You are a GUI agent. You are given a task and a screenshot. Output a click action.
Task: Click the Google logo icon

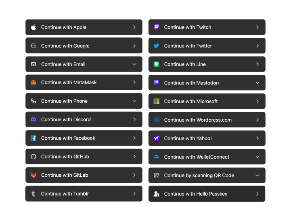33,46
